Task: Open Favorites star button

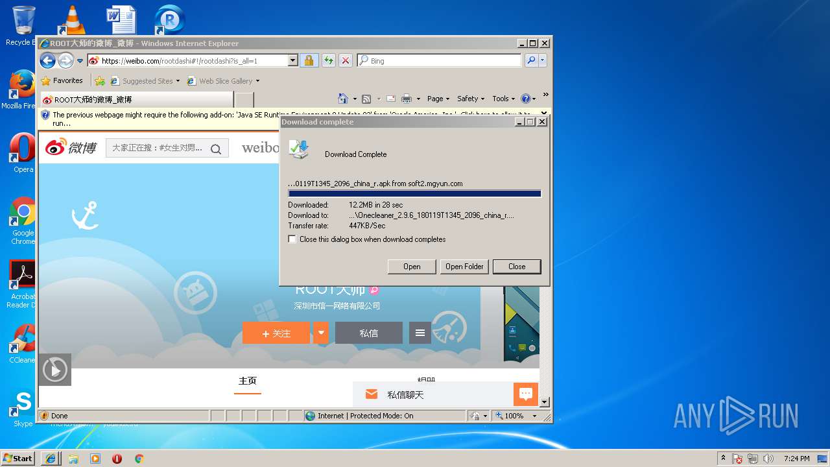Action: point(62,80)
